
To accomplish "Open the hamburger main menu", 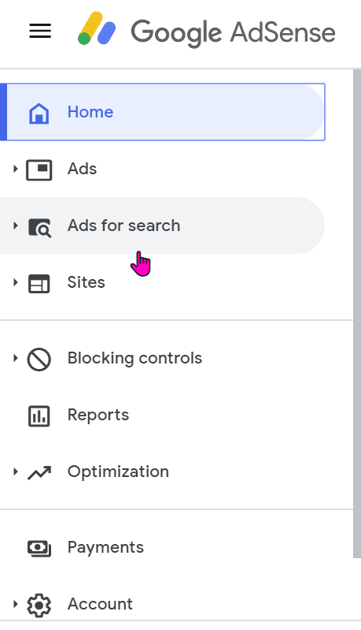I will [x=40, y=31].
